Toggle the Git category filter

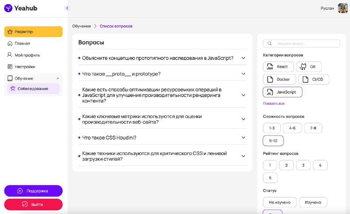[309, 67]
